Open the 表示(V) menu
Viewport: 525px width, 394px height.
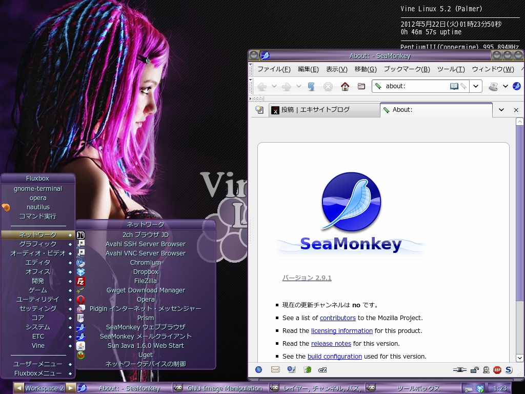click(x=336, y=69)
